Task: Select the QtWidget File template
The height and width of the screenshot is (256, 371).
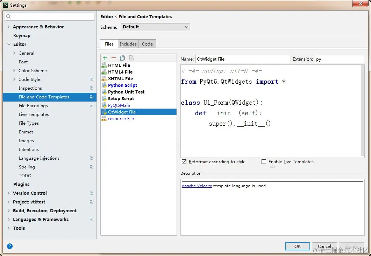Action: [139, 112]
